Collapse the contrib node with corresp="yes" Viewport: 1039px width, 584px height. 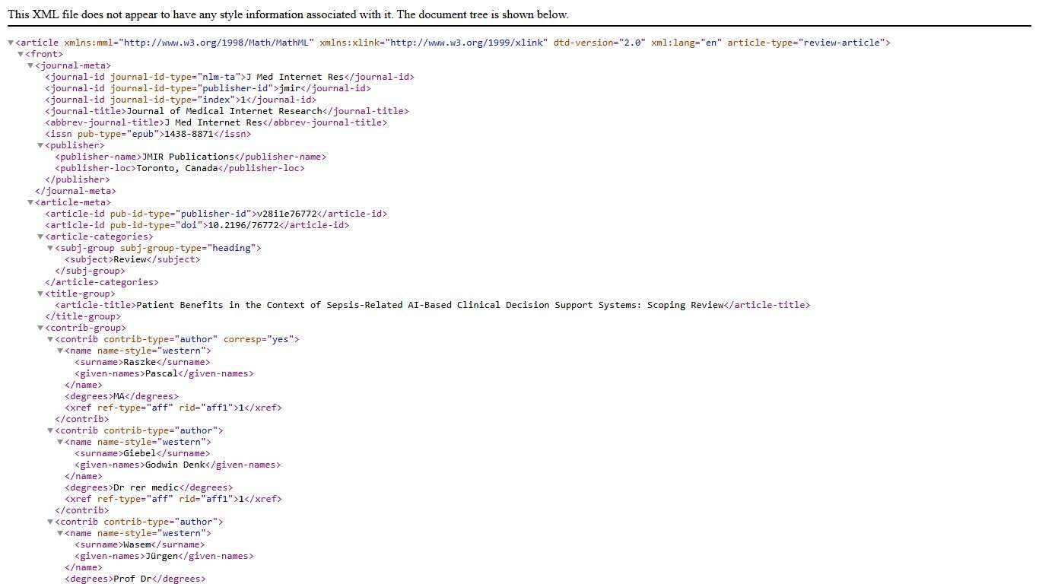(x=50, y=340)
